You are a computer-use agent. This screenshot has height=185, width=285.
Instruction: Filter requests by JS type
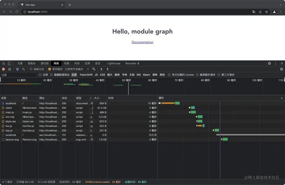pos(96,75)
